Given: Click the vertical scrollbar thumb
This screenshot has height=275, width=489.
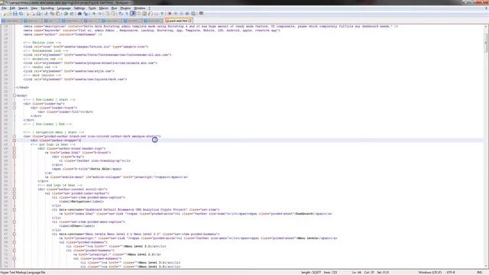Looking at the screenshot, I should click(x=486, y=43).
